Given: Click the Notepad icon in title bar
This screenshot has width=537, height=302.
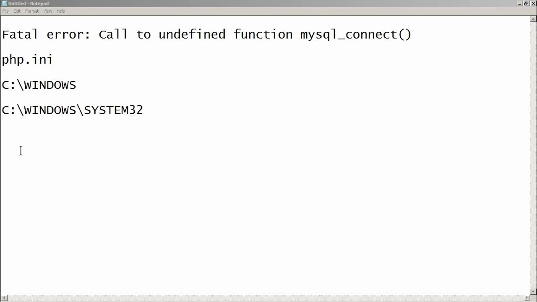Looking at the screenshot, I should [4, 3].
